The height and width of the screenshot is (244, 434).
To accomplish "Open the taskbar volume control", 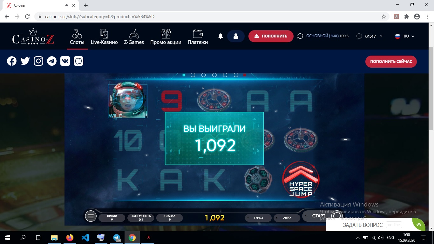I will tap(381, 237).
